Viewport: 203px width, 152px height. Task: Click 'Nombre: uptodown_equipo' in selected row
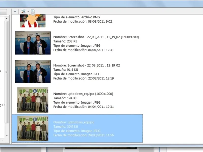pyautogui.click(x=74, y=122)
